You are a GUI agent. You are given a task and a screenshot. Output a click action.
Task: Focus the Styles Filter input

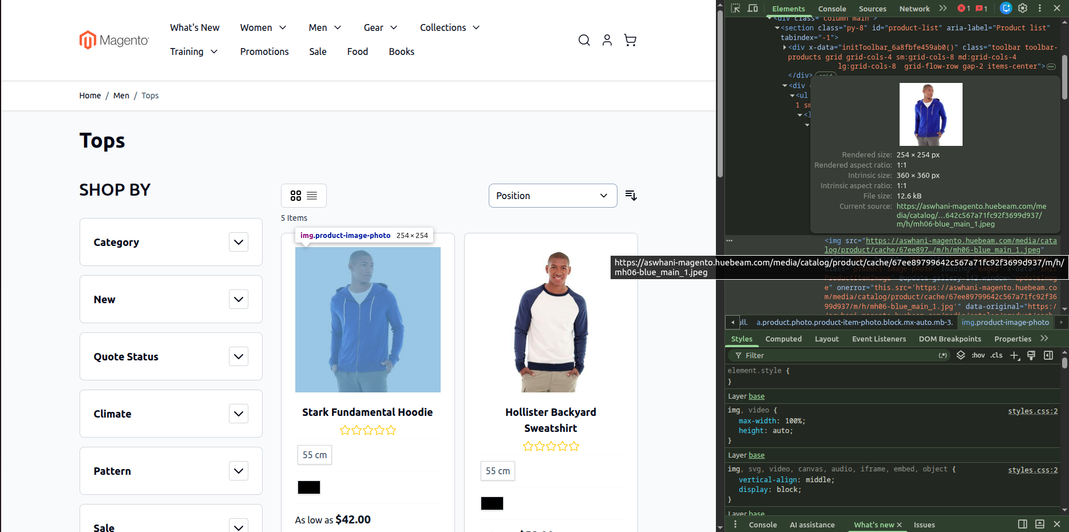[x=839, y=355]
